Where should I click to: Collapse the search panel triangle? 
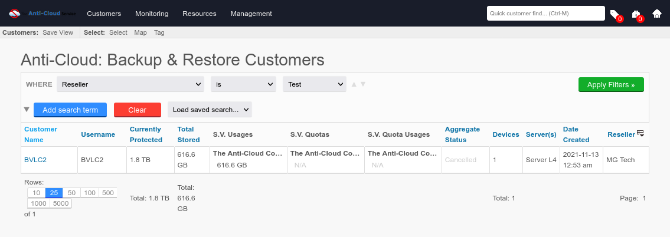click(x=27, y=109)
